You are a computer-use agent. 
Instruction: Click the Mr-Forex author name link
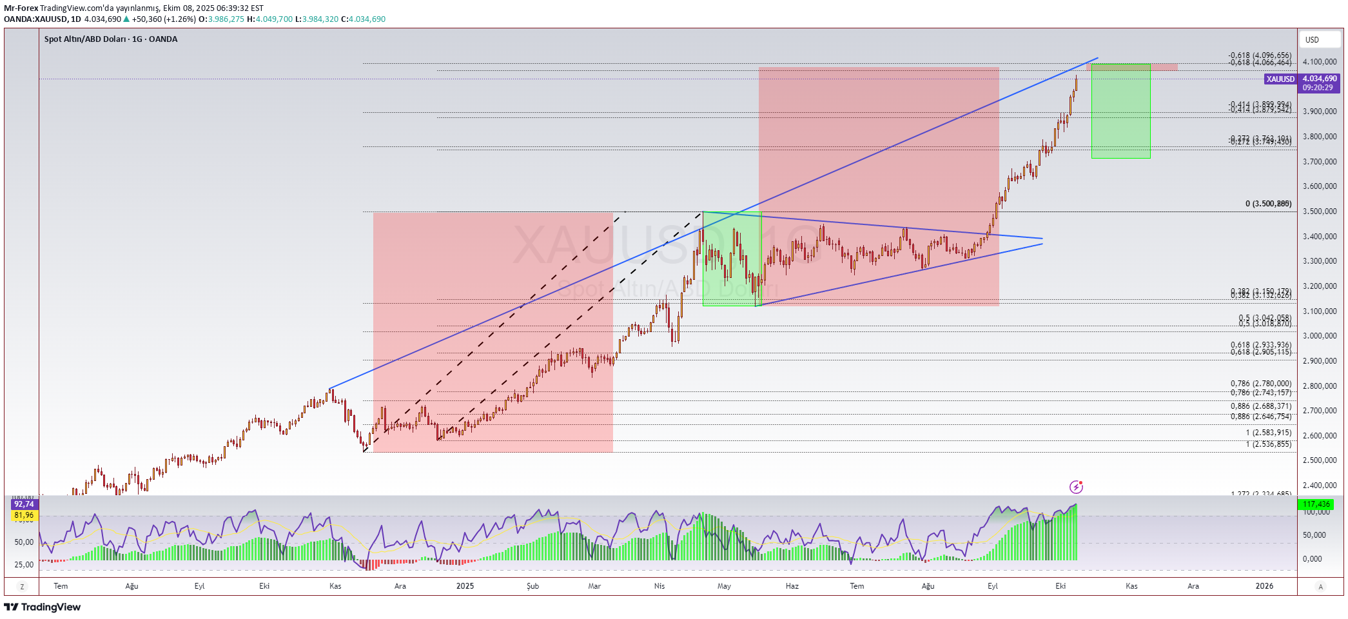[x=21, y=8]
